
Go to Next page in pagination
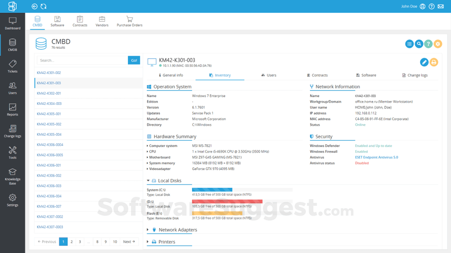click(129, 242)
